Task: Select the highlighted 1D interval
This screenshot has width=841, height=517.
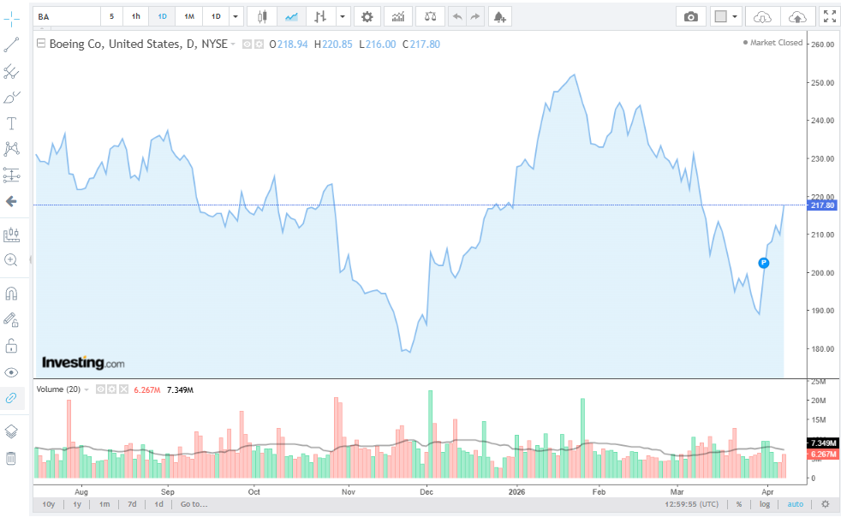Action: click(162, 16)
